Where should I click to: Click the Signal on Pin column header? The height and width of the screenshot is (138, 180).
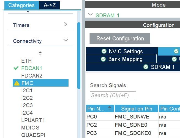click(137, 109)
